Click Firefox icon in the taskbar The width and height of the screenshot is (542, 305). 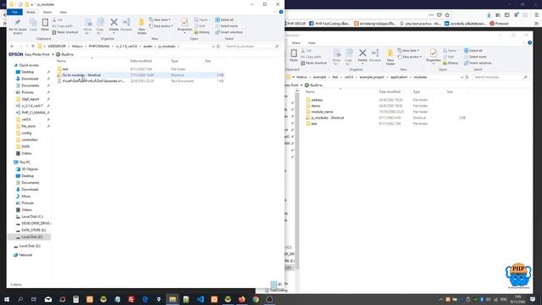point(241,299)
